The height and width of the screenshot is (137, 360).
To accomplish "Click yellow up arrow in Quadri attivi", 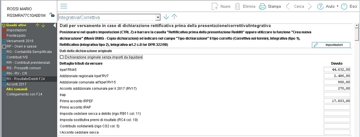I will pyautogui.click(x=38, y=25).
